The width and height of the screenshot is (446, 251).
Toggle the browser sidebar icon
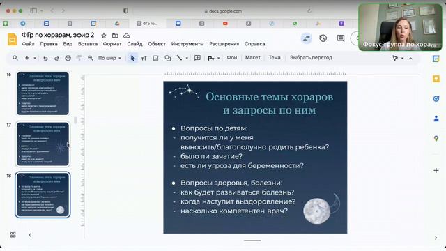[33, 11]
